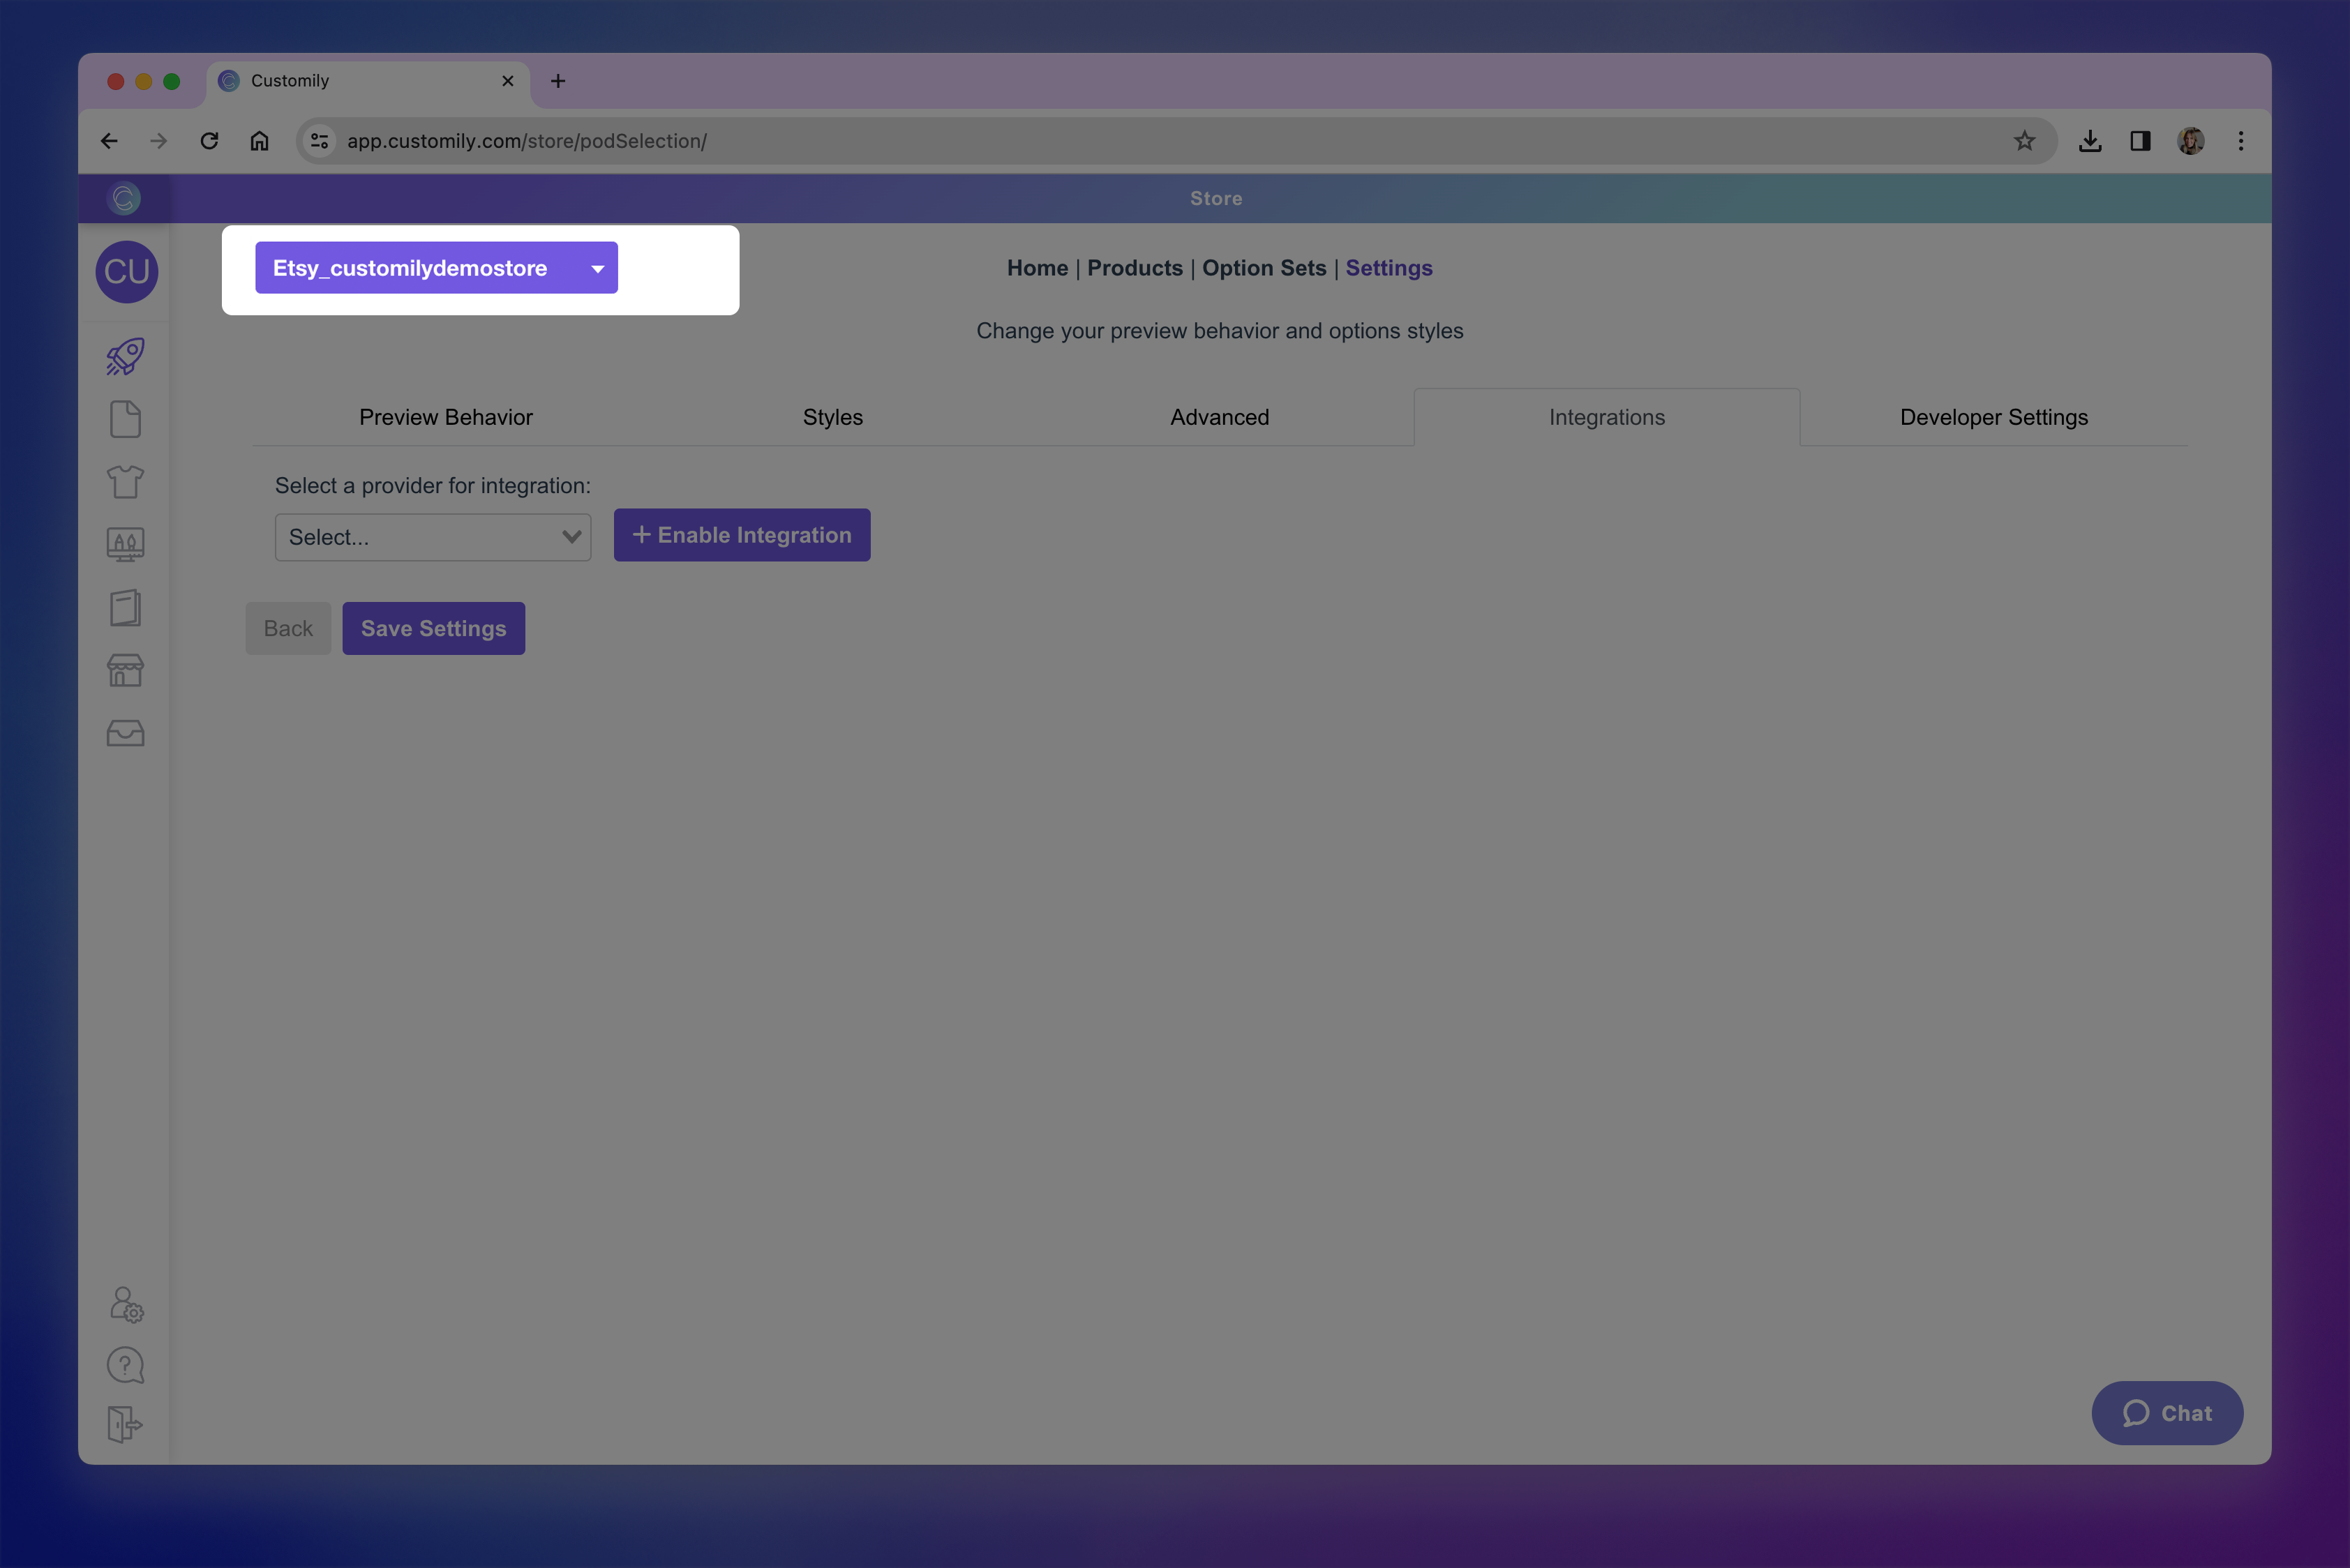Open the Styles tab
The image size is (2350, 1568).
pos(832,417)
